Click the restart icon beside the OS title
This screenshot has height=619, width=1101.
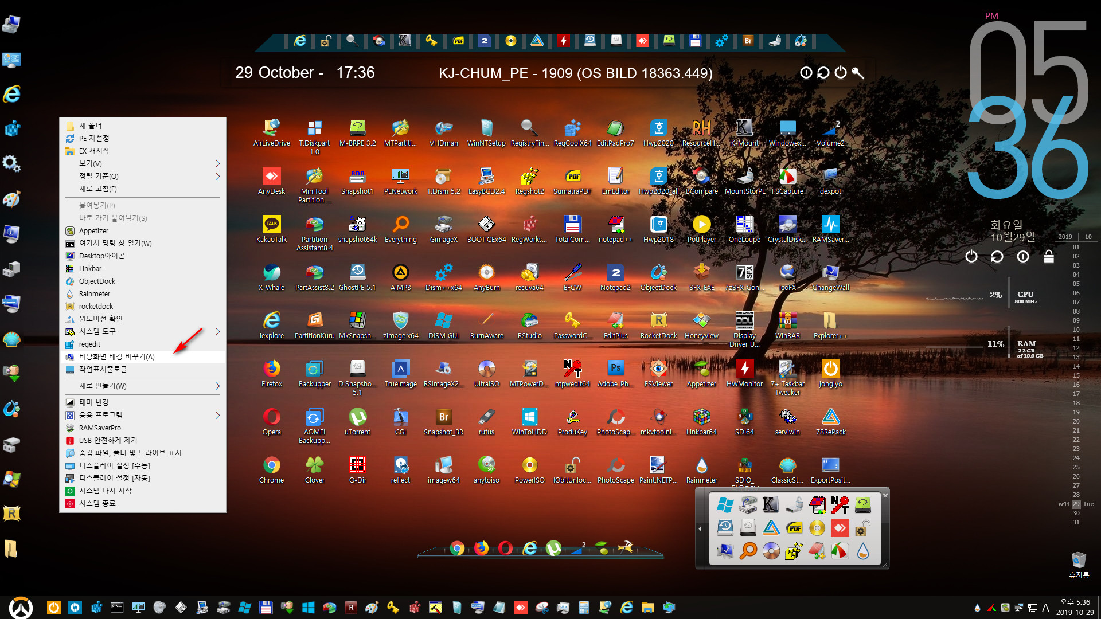823,73
